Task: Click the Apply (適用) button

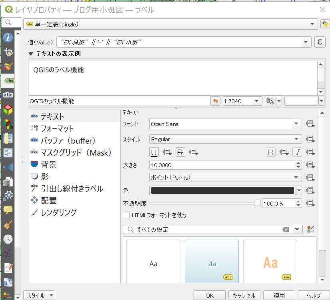Action: [279, 295]
